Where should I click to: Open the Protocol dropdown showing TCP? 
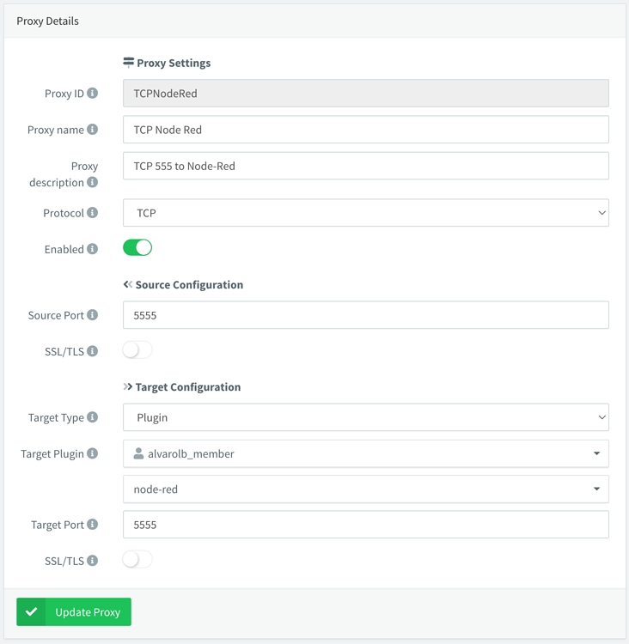[365, 213]
